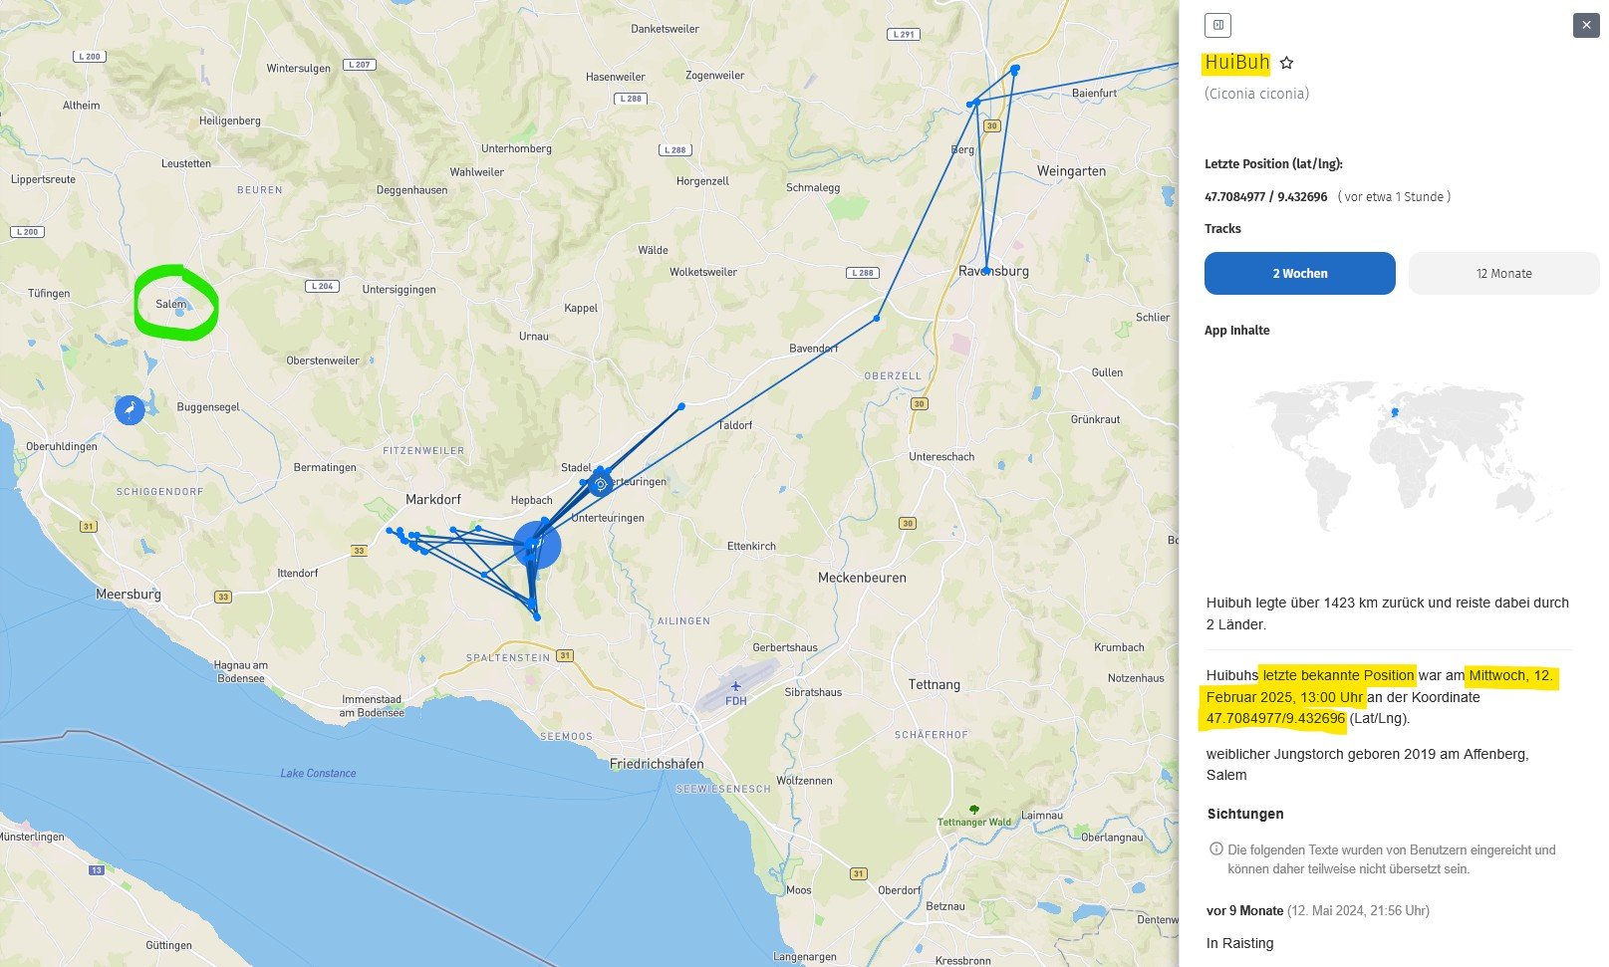Screen dimensions: 1609x967
Task: Collapse the HuiBuh side panel
Action: 1217,25
